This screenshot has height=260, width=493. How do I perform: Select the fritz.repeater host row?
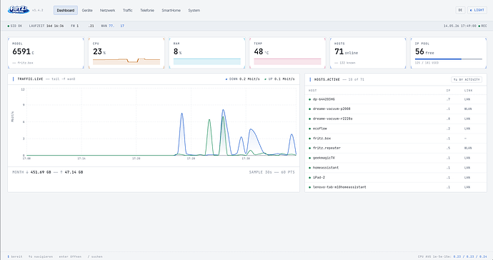point(396,148)
